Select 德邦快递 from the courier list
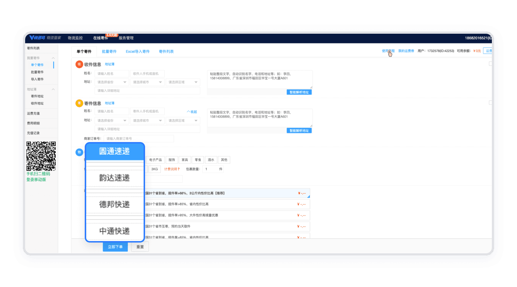 click(x=115, y=204)
